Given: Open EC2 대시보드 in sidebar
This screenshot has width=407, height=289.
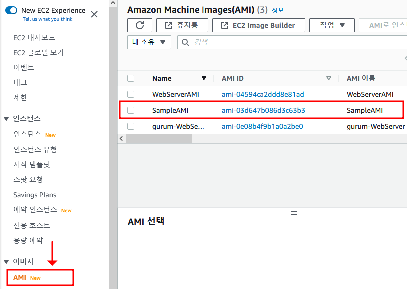Looking at the screenshot, I should (34, 37).
